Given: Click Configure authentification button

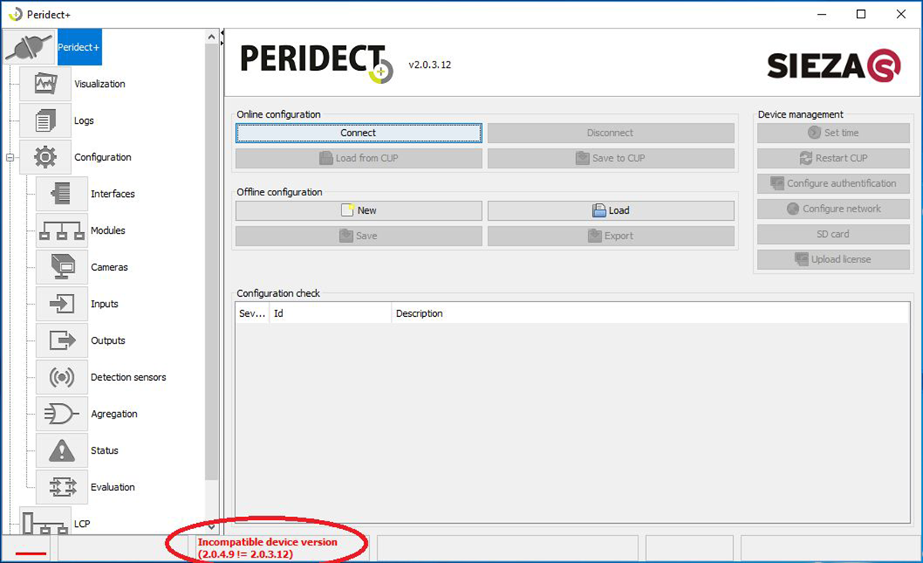Looking at the screenshot, I should (833, 184).
